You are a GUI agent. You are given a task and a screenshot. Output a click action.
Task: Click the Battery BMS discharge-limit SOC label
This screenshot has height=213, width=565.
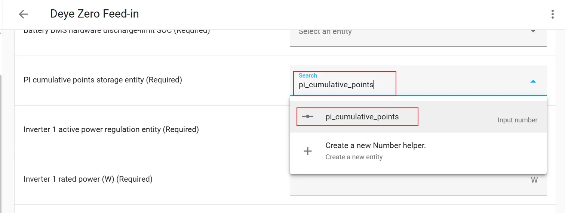coord(117,31)
